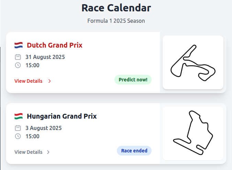Click the 3 August 2025 date text
Image resolution: width=232 pixels, height=170 pixels.
pos(44,128)
